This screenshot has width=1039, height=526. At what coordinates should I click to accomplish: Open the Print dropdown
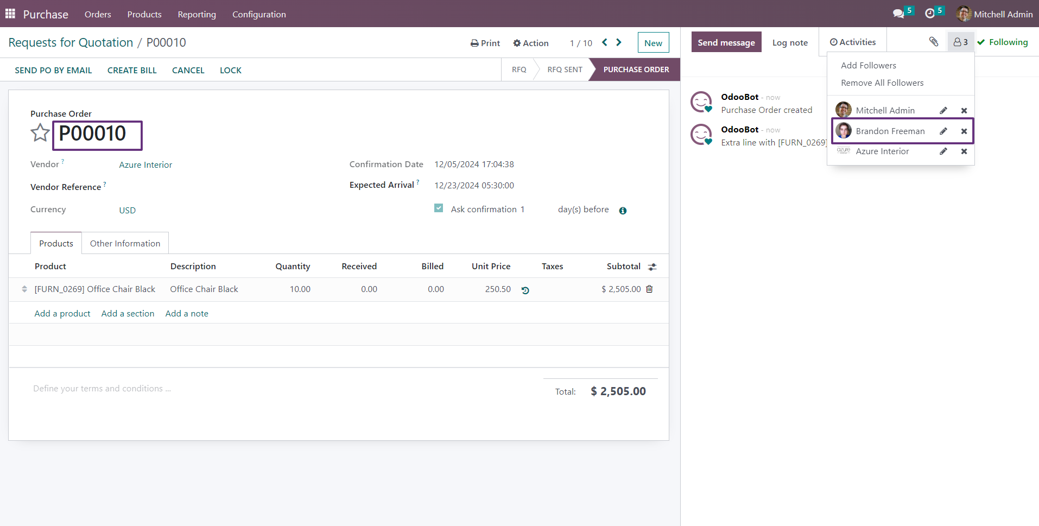coord(485,43)
